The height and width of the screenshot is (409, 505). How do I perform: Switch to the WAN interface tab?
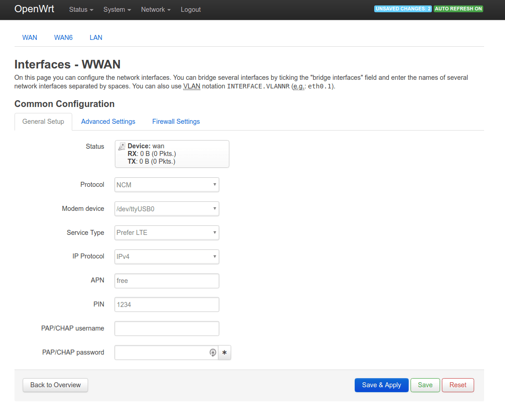point(30,38)
